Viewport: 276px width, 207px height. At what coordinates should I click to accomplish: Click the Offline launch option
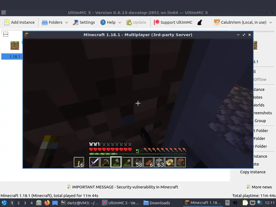pos(260,80)
